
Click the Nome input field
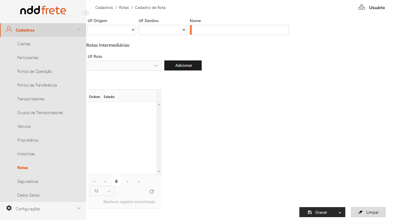[240, 30]
